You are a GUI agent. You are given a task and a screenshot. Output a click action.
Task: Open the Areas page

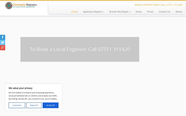[x=139, y=12]
